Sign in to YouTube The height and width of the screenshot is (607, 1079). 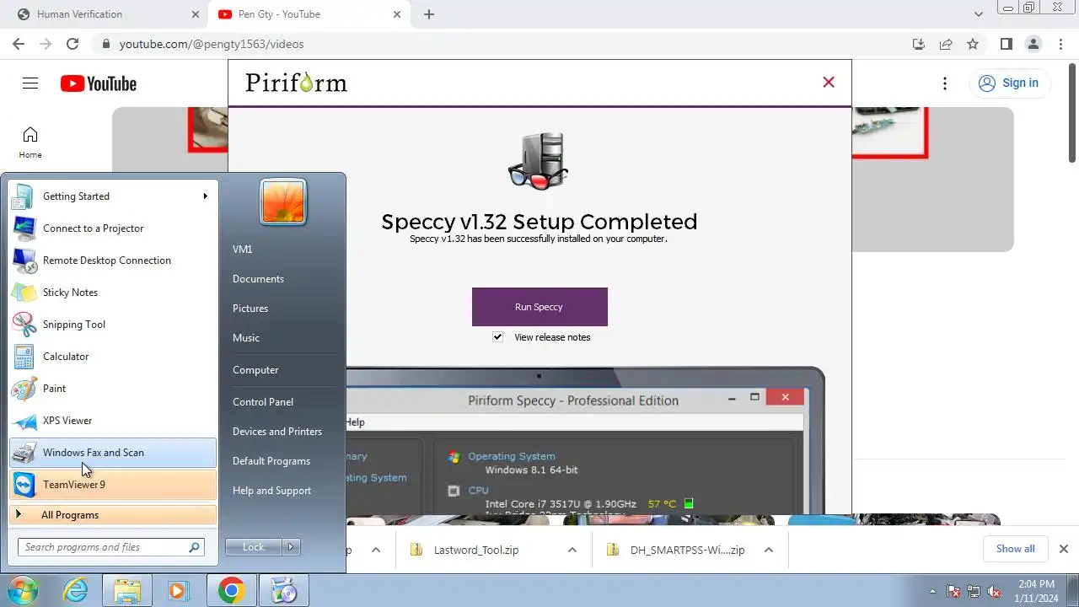tap(1009, 83)
